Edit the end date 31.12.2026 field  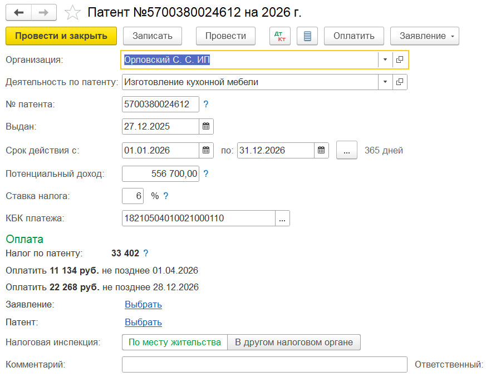point(276,150)
